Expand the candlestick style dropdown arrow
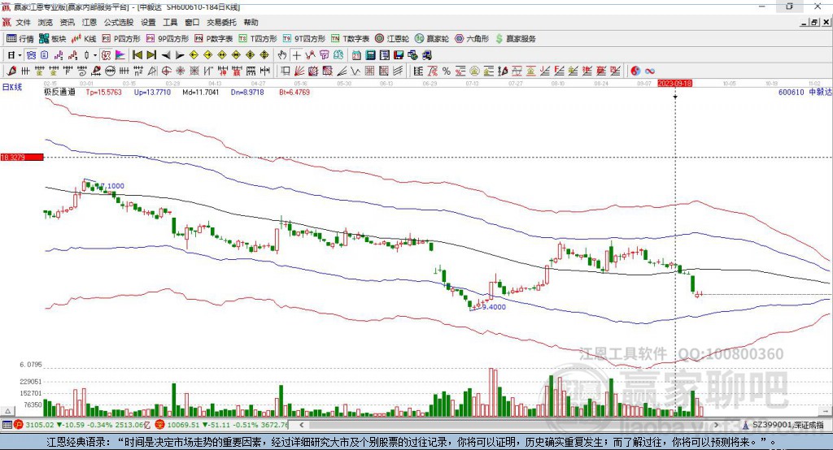 tap(95, 55)
